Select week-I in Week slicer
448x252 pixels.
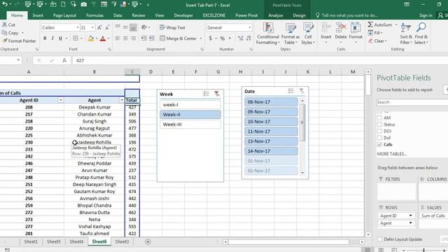[190, 105]
